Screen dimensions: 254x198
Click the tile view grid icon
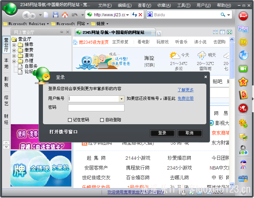(x=215, y=32)
